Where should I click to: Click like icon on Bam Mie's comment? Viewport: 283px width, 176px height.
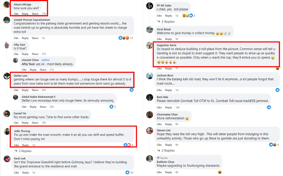(269, 107)
